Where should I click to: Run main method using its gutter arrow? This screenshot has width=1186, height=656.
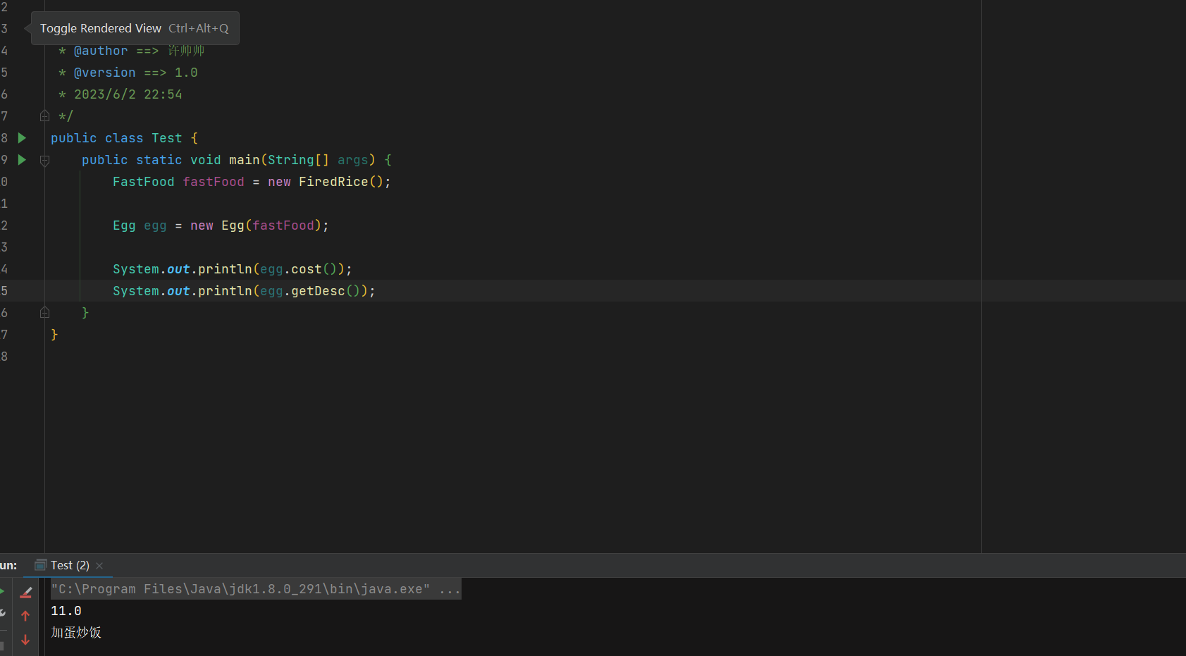(x=22, y=160)
